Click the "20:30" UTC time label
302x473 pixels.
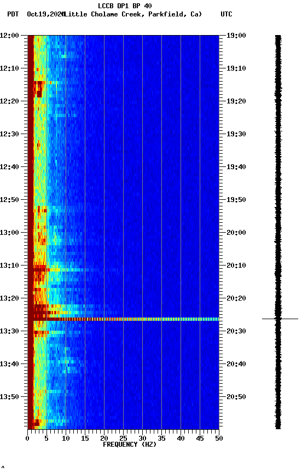pos(236,332)
